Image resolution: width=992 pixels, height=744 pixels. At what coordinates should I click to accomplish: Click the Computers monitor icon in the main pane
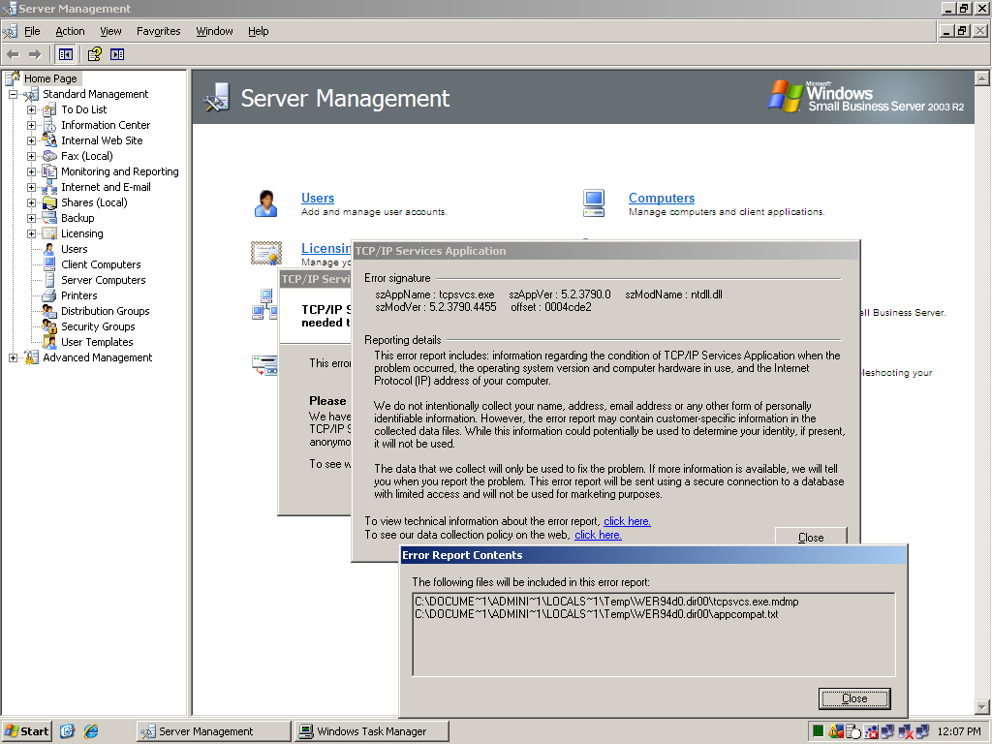pyautogui.click(x=594, y=203)
